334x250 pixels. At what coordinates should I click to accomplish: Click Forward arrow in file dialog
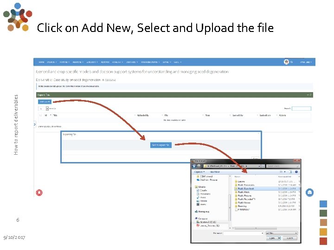pos(199,166)
